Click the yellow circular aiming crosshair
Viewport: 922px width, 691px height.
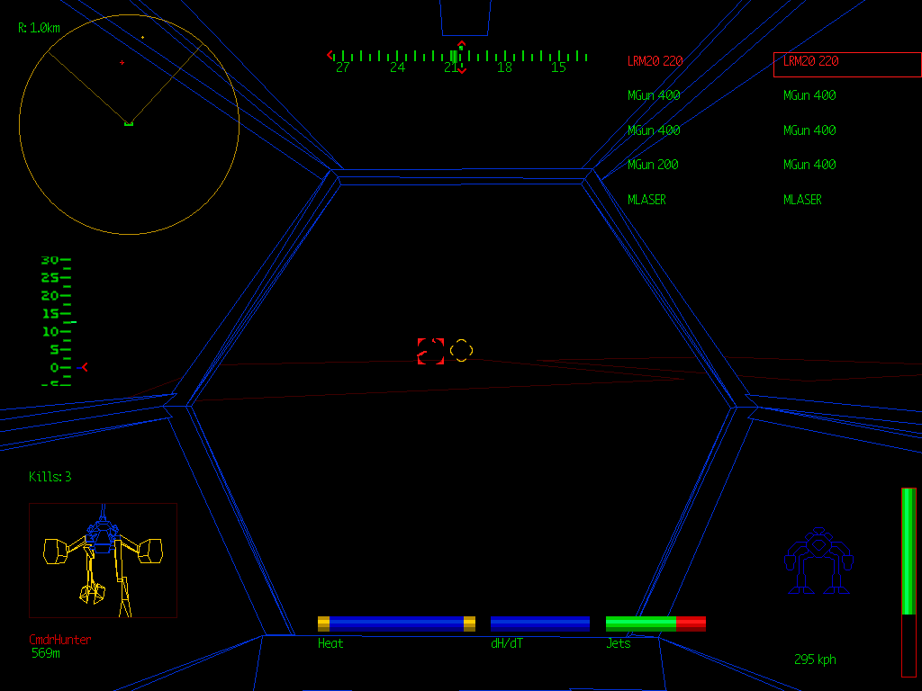[x=461, y=350]
